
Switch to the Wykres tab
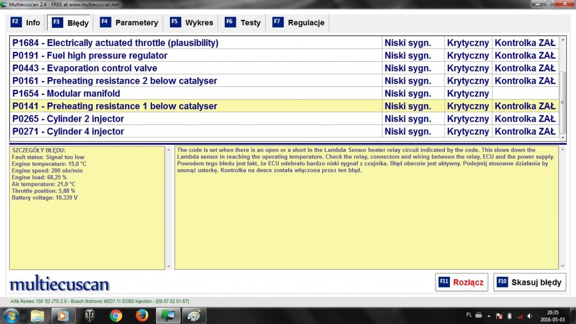191,23
